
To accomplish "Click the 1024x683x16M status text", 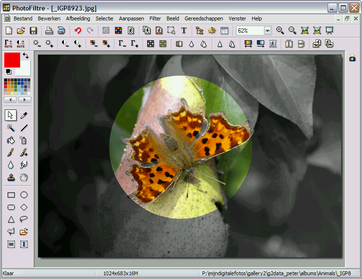I will pos(121,273).
